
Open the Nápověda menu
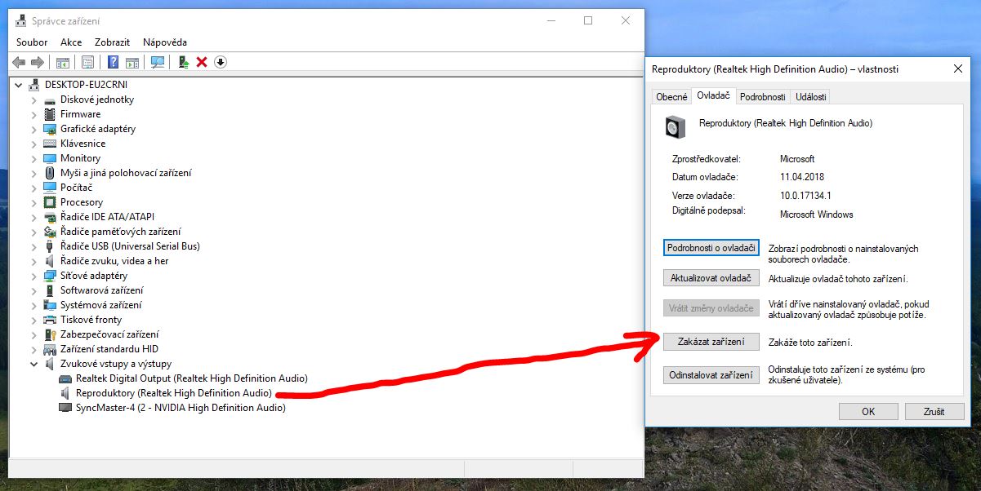[165, 42]
